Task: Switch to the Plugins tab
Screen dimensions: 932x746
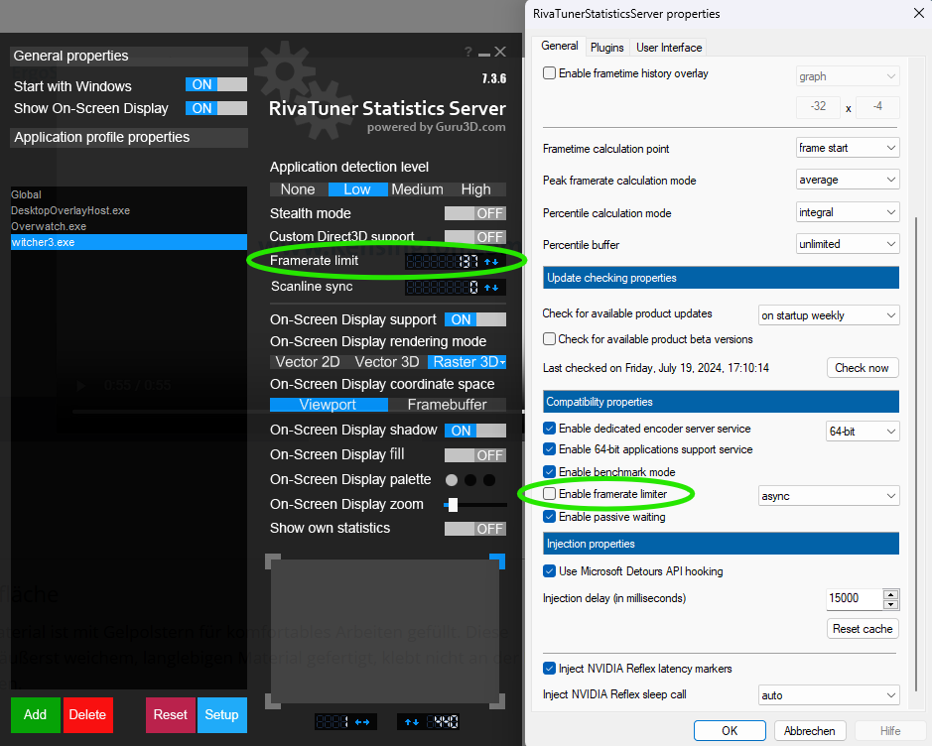Action: pos(606,48)
